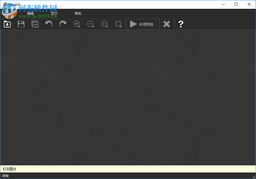Start inpainting via the play triangle icon
This screenshot has width=256, height=179.
[133, 24]
